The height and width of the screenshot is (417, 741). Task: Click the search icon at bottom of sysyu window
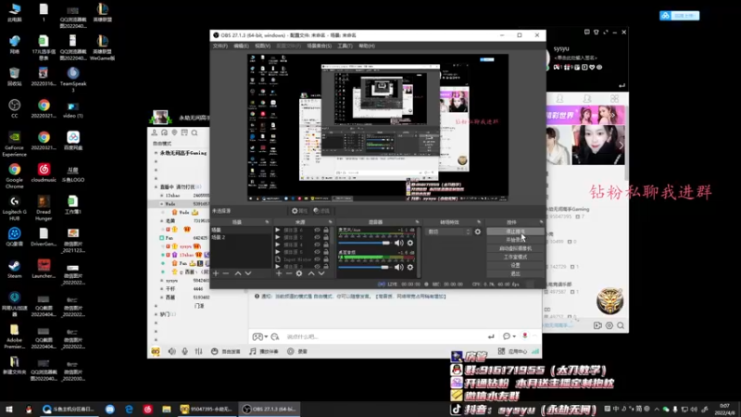point(621,325)
